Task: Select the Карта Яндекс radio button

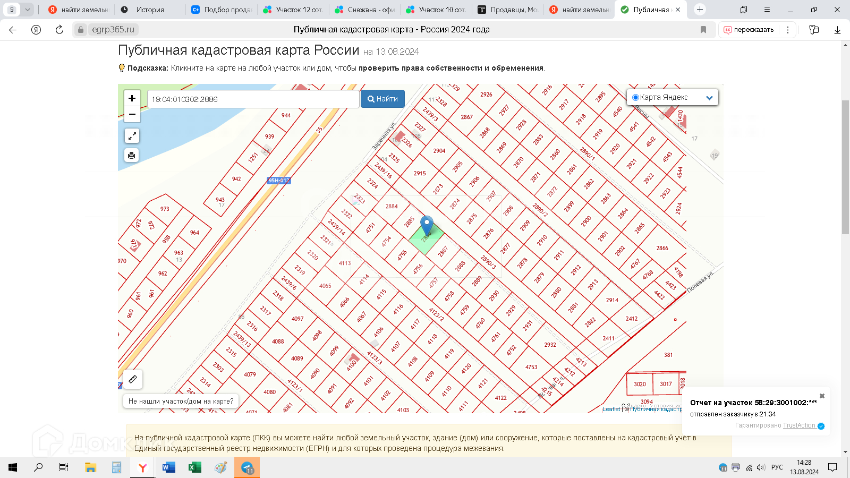Action: (635, 98)
